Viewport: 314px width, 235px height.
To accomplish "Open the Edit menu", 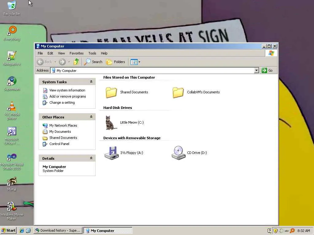I will [x=50, y=53].
